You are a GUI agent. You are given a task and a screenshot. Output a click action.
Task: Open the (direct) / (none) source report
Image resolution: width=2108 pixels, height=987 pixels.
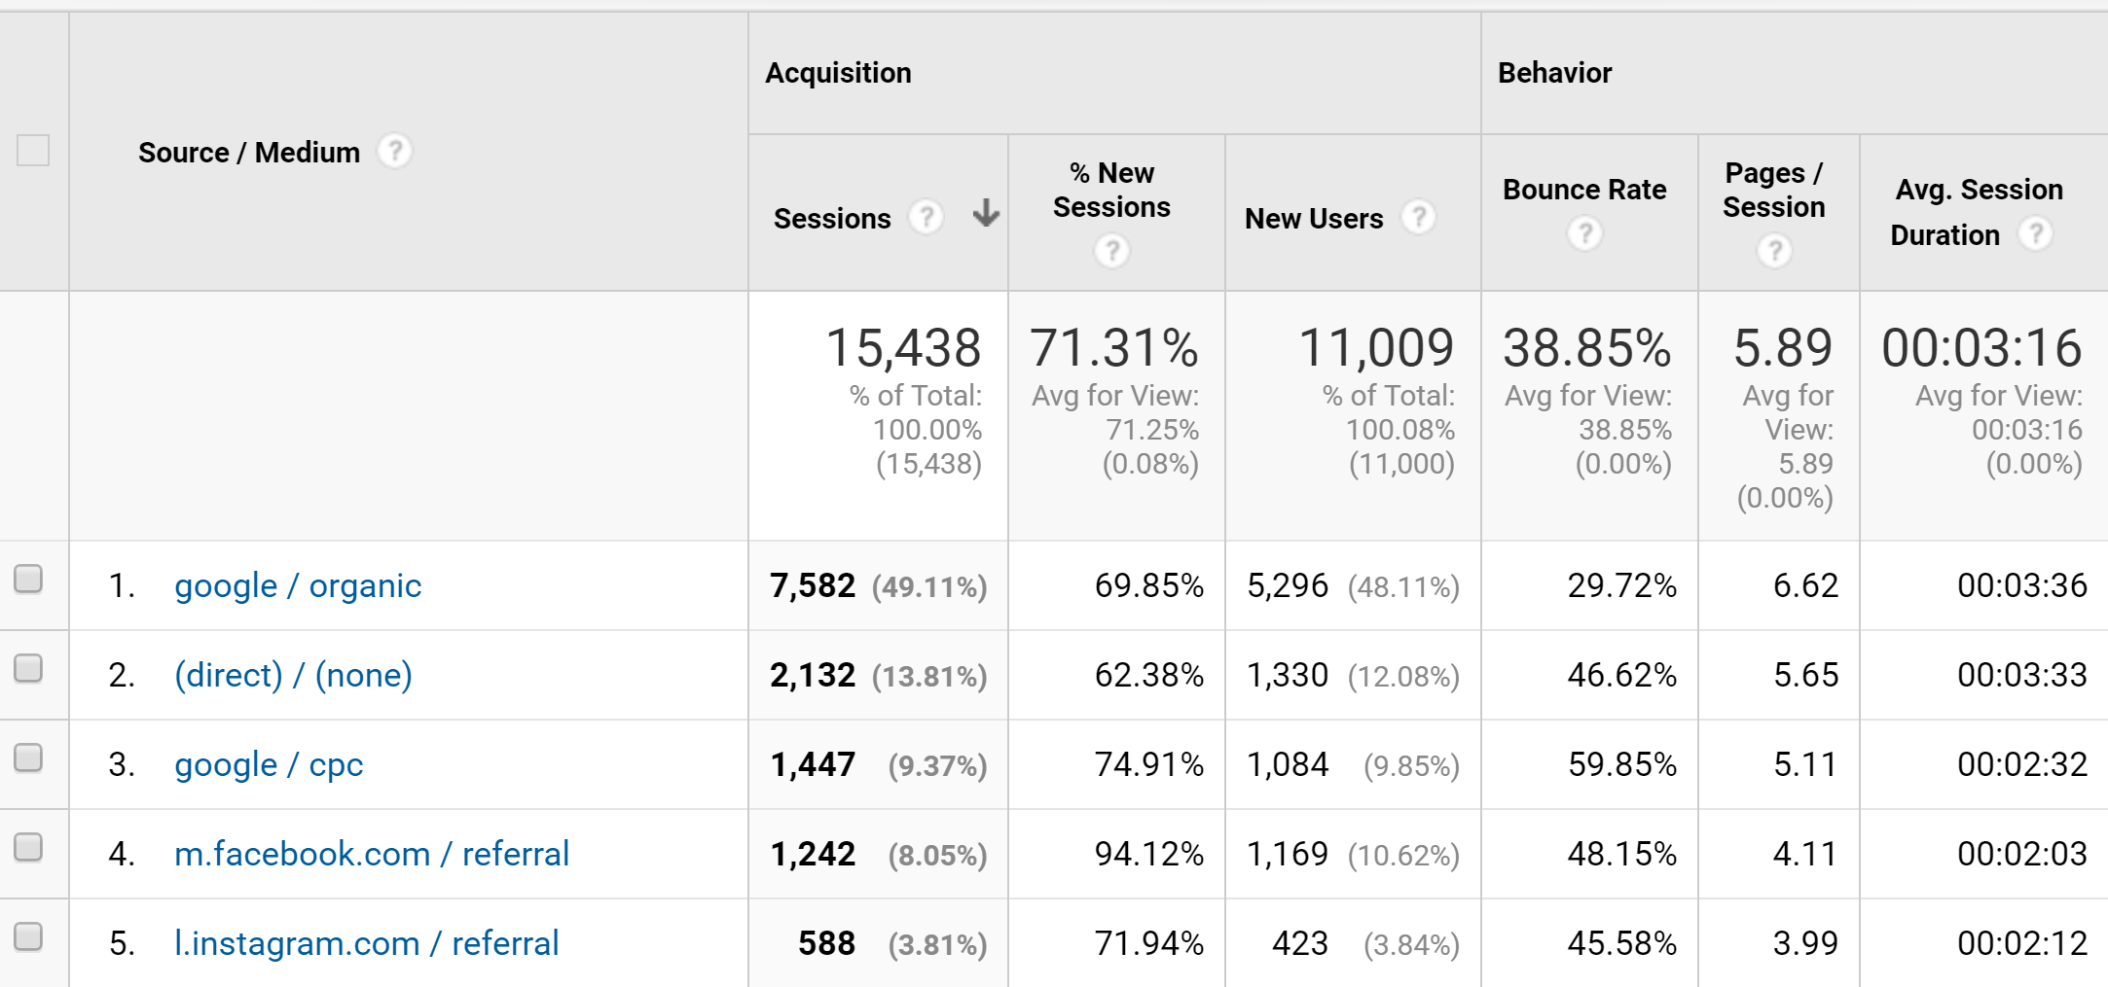coord(293,675)
